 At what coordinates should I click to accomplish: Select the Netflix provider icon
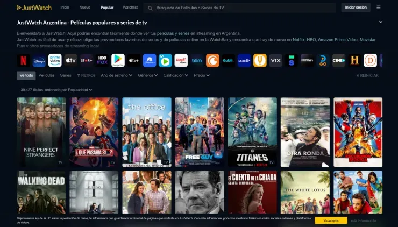coord(23,60)
